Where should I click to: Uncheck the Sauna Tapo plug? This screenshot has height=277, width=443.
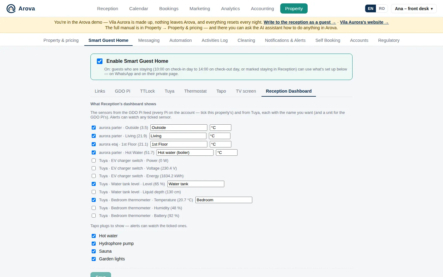pyautogui.click(x=94, y=251)
